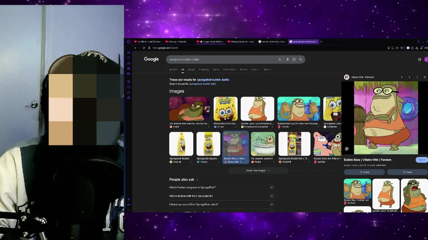Open the More search filter dropdown
This screenshot has width=428, height=240.
tap(255, 70)
